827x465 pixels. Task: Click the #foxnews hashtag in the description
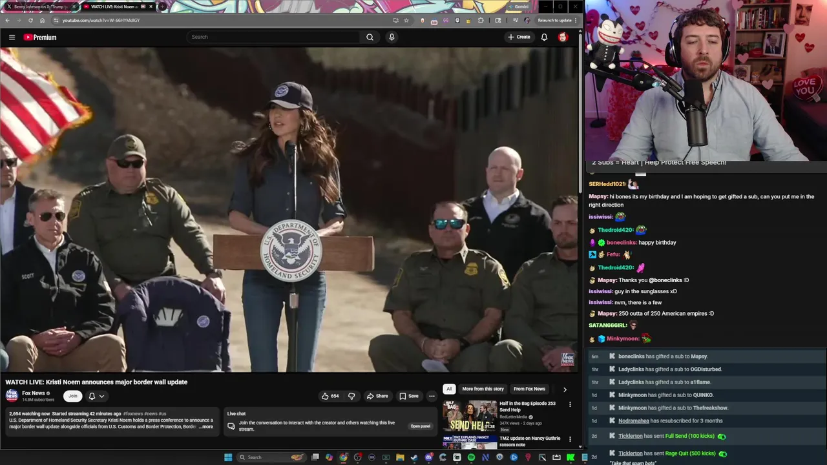click(x=133, y=413)
